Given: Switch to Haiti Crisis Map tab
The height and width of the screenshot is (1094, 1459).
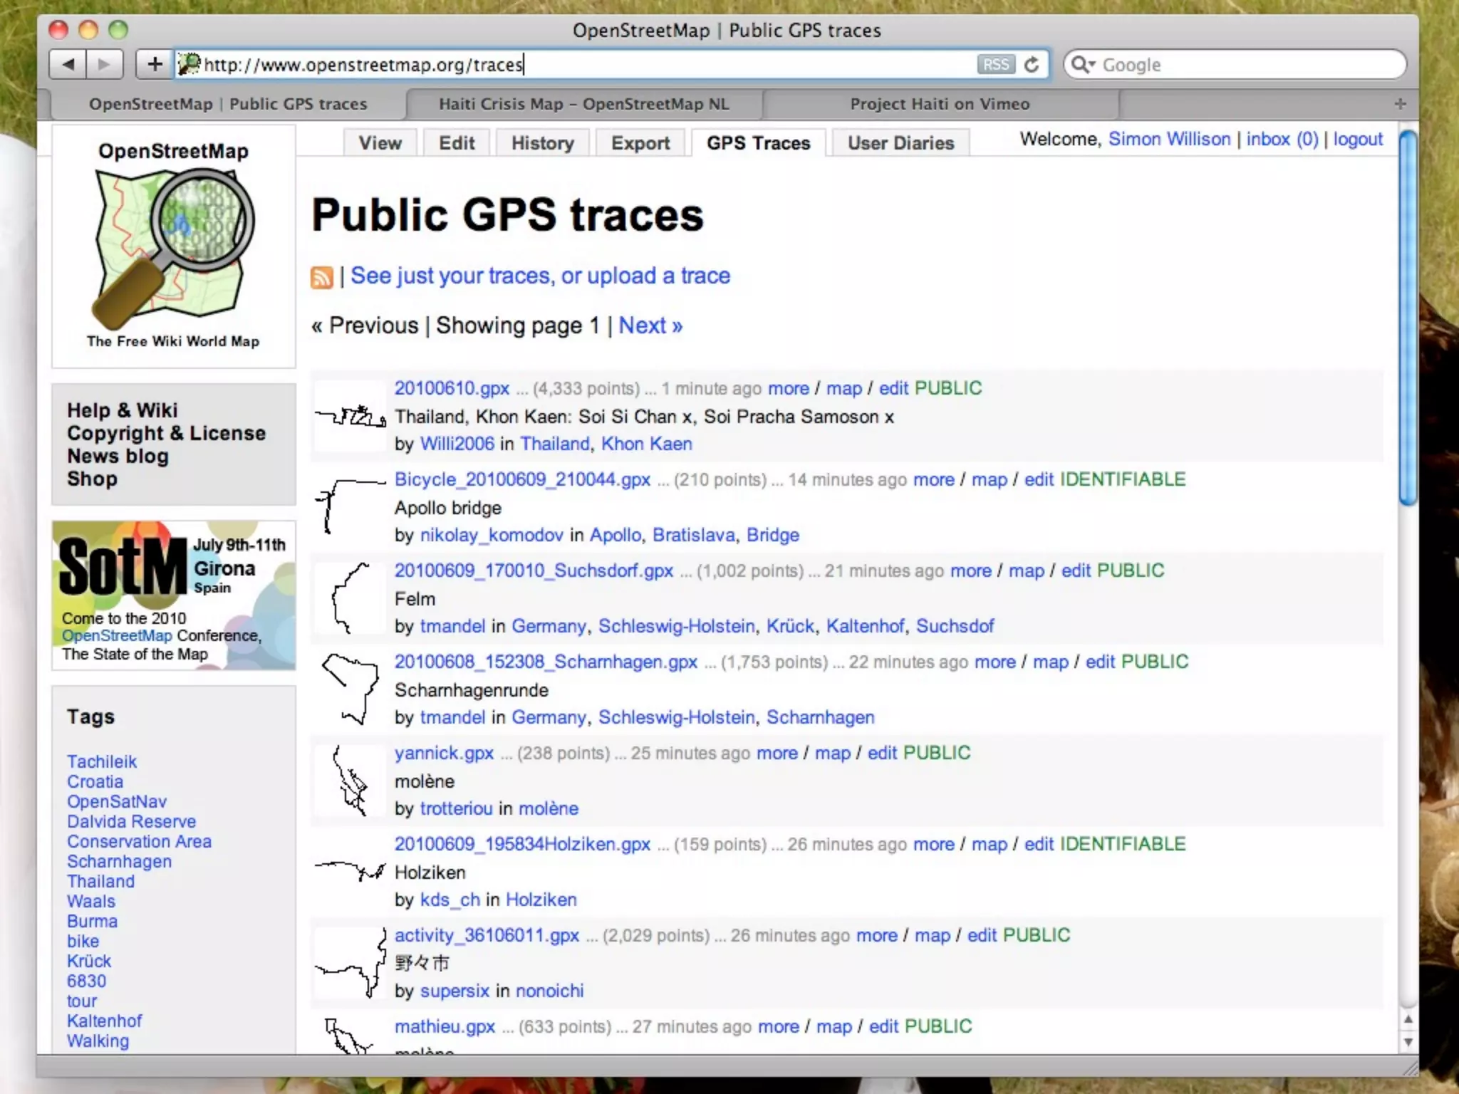Looking at the screenshot, I should click(583, 104).
